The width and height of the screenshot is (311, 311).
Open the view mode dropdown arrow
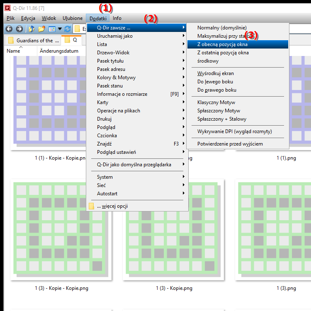point(60,29)
